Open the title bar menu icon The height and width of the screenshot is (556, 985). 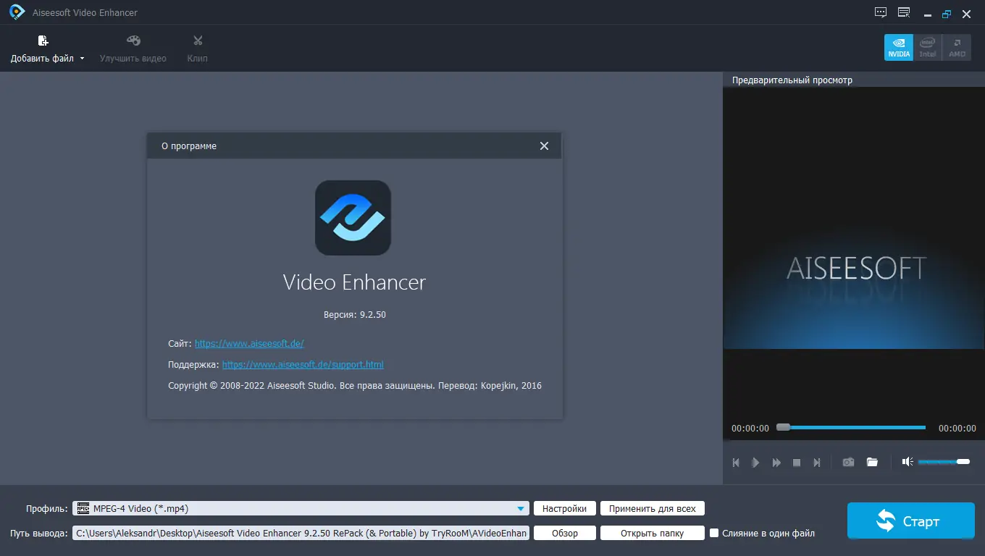click(904, 12)
